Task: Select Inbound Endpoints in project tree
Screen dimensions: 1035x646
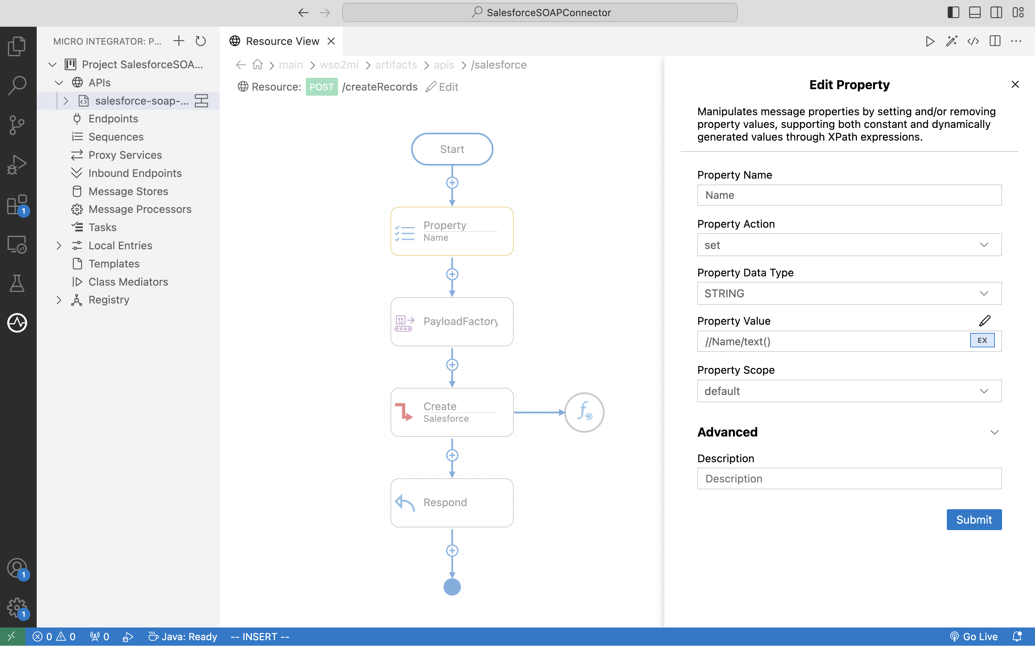Action: pyautogui.click(x=135, y=173)
